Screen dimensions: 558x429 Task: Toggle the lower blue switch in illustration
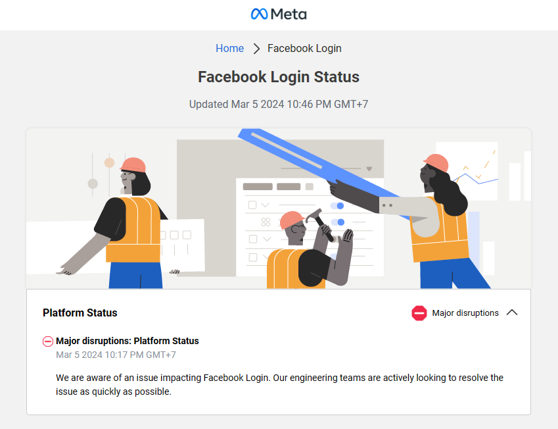pyautogui.click(x=338, y=222)
